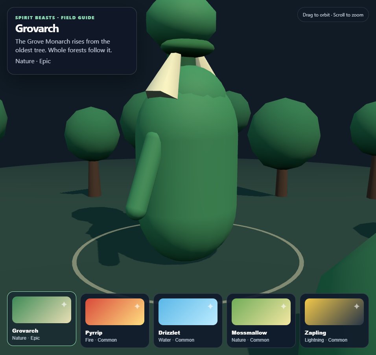Click the Grove Monarch description text
Viewport: 376px width, 355px height.
64,46
